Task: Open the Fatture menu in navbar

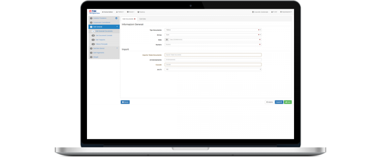Action: (x=120, y=12)
